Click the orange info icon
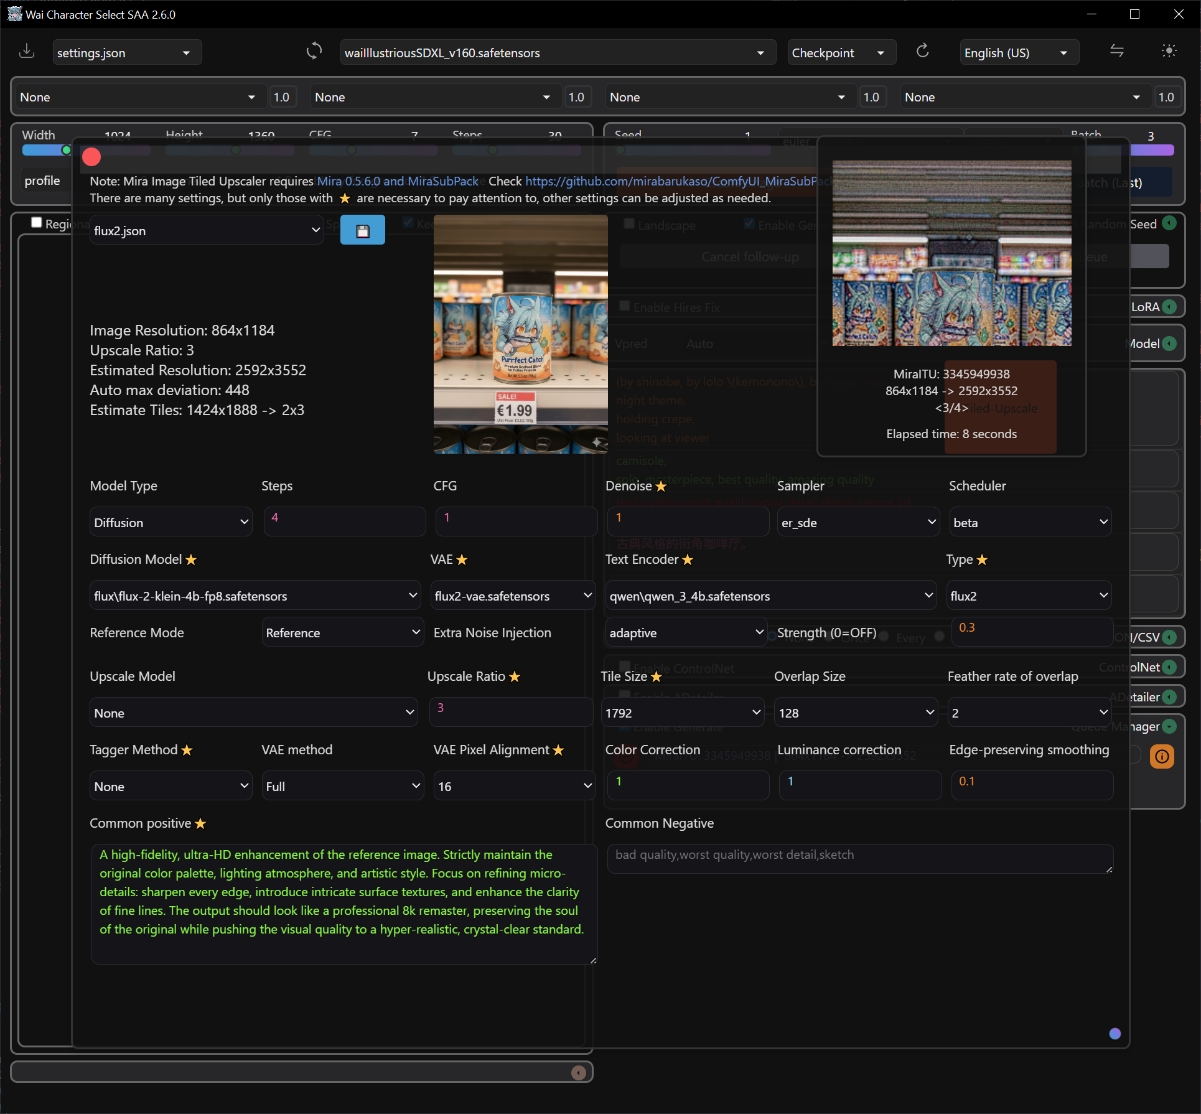1201x1114 pixels. click(x=1162, y=756)
